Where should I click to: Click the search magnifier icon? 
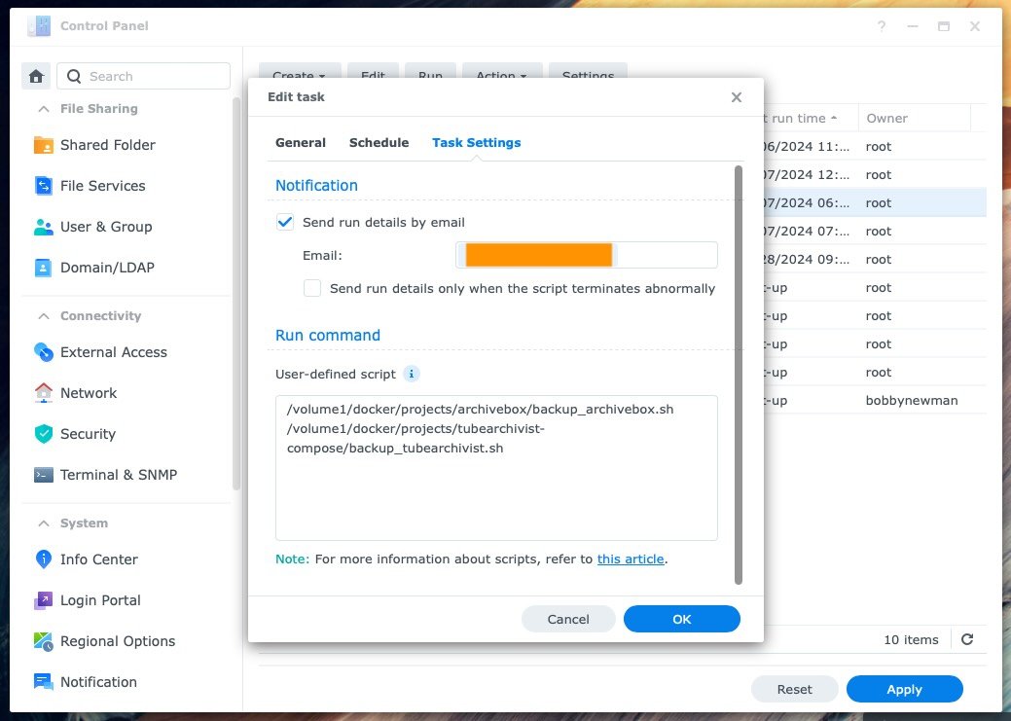[x=74, y=76]
